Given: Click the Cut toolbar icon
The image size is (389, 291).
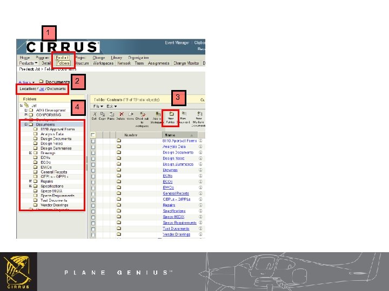Looking at the screenshot, I should [x=94, y=114].
